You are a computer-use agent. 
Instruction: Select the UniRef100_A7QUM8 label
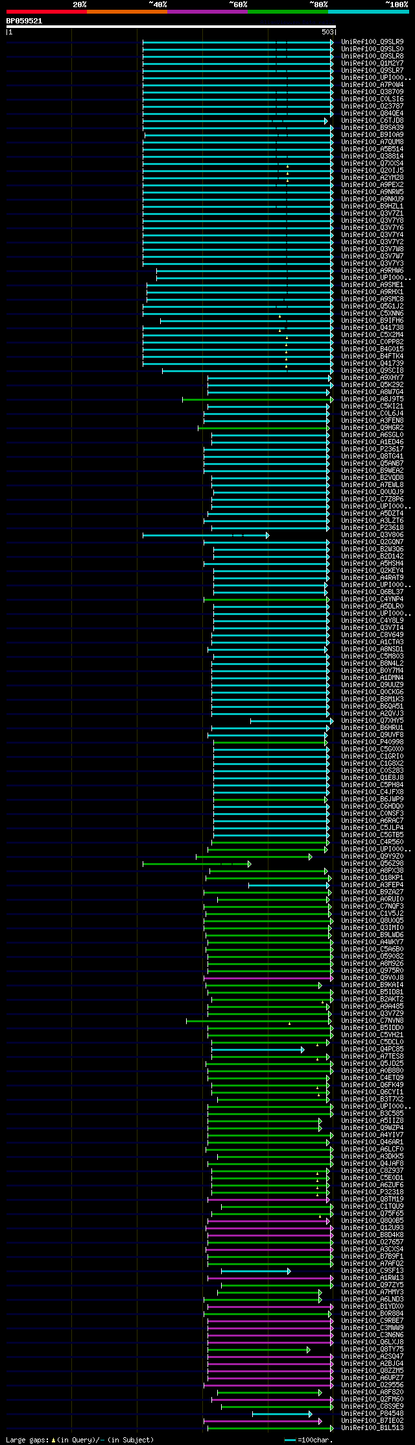pyautogui.click(x=372, y=142)
